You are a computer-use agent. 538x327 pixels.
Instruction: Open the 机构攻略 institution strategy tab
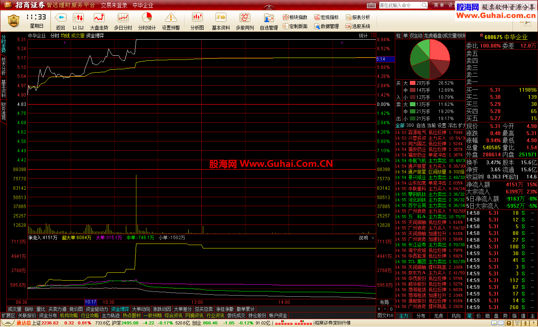(69, 316)
